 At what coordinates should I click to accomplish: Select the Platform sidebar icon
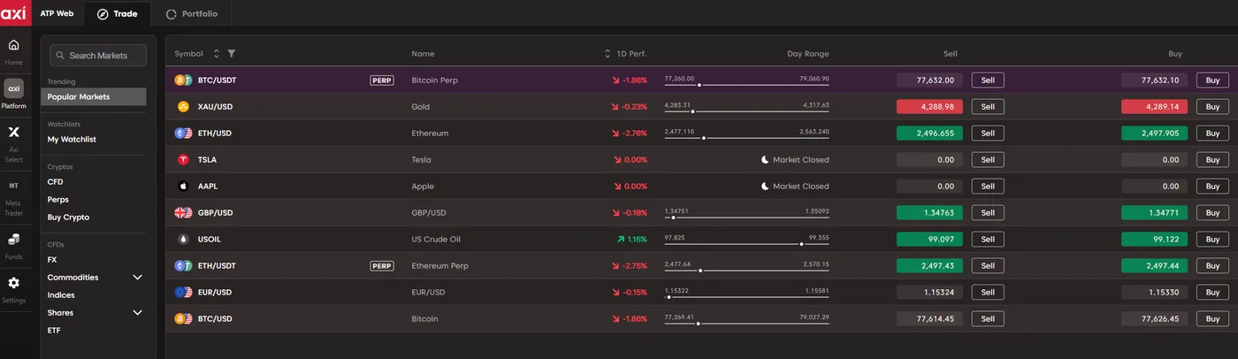pos(13,88)
